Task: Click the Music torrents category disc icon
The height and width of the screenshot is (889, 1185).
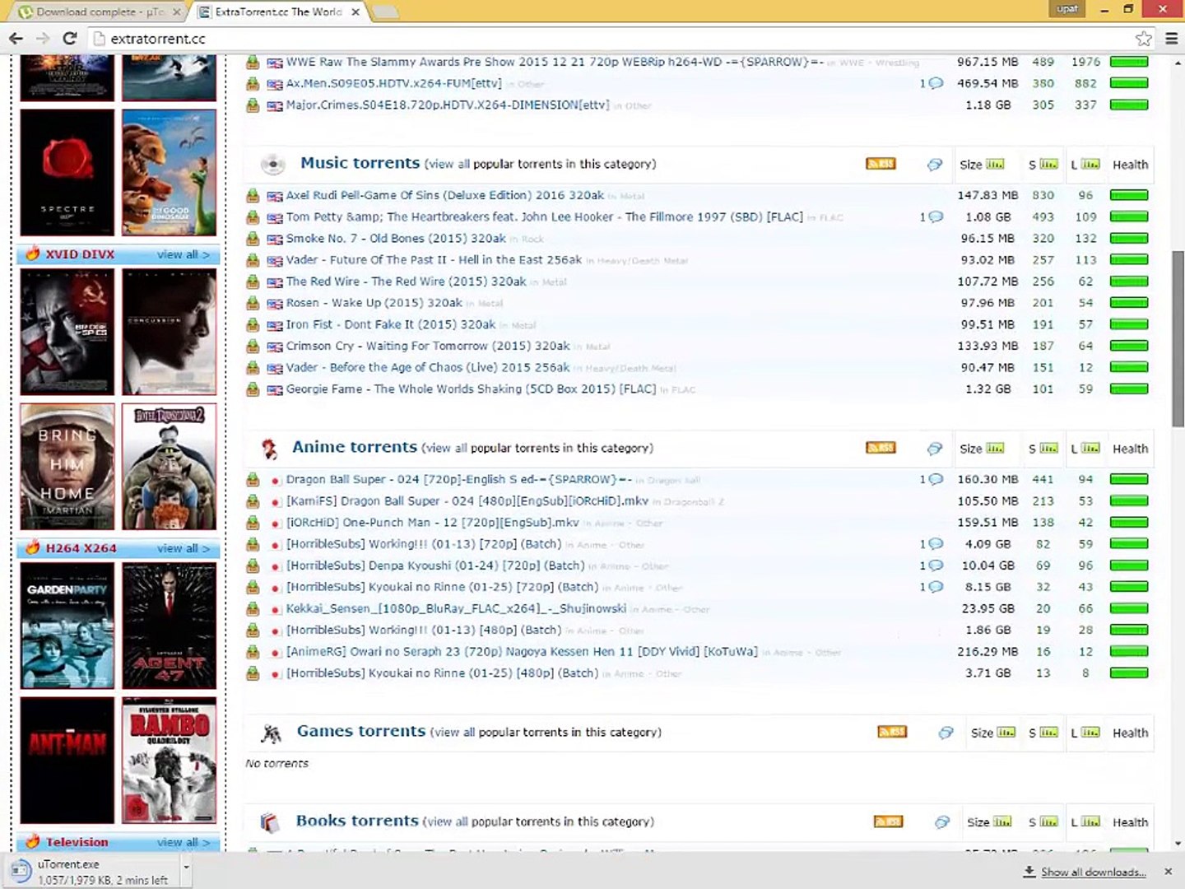Action: (272, 164)
